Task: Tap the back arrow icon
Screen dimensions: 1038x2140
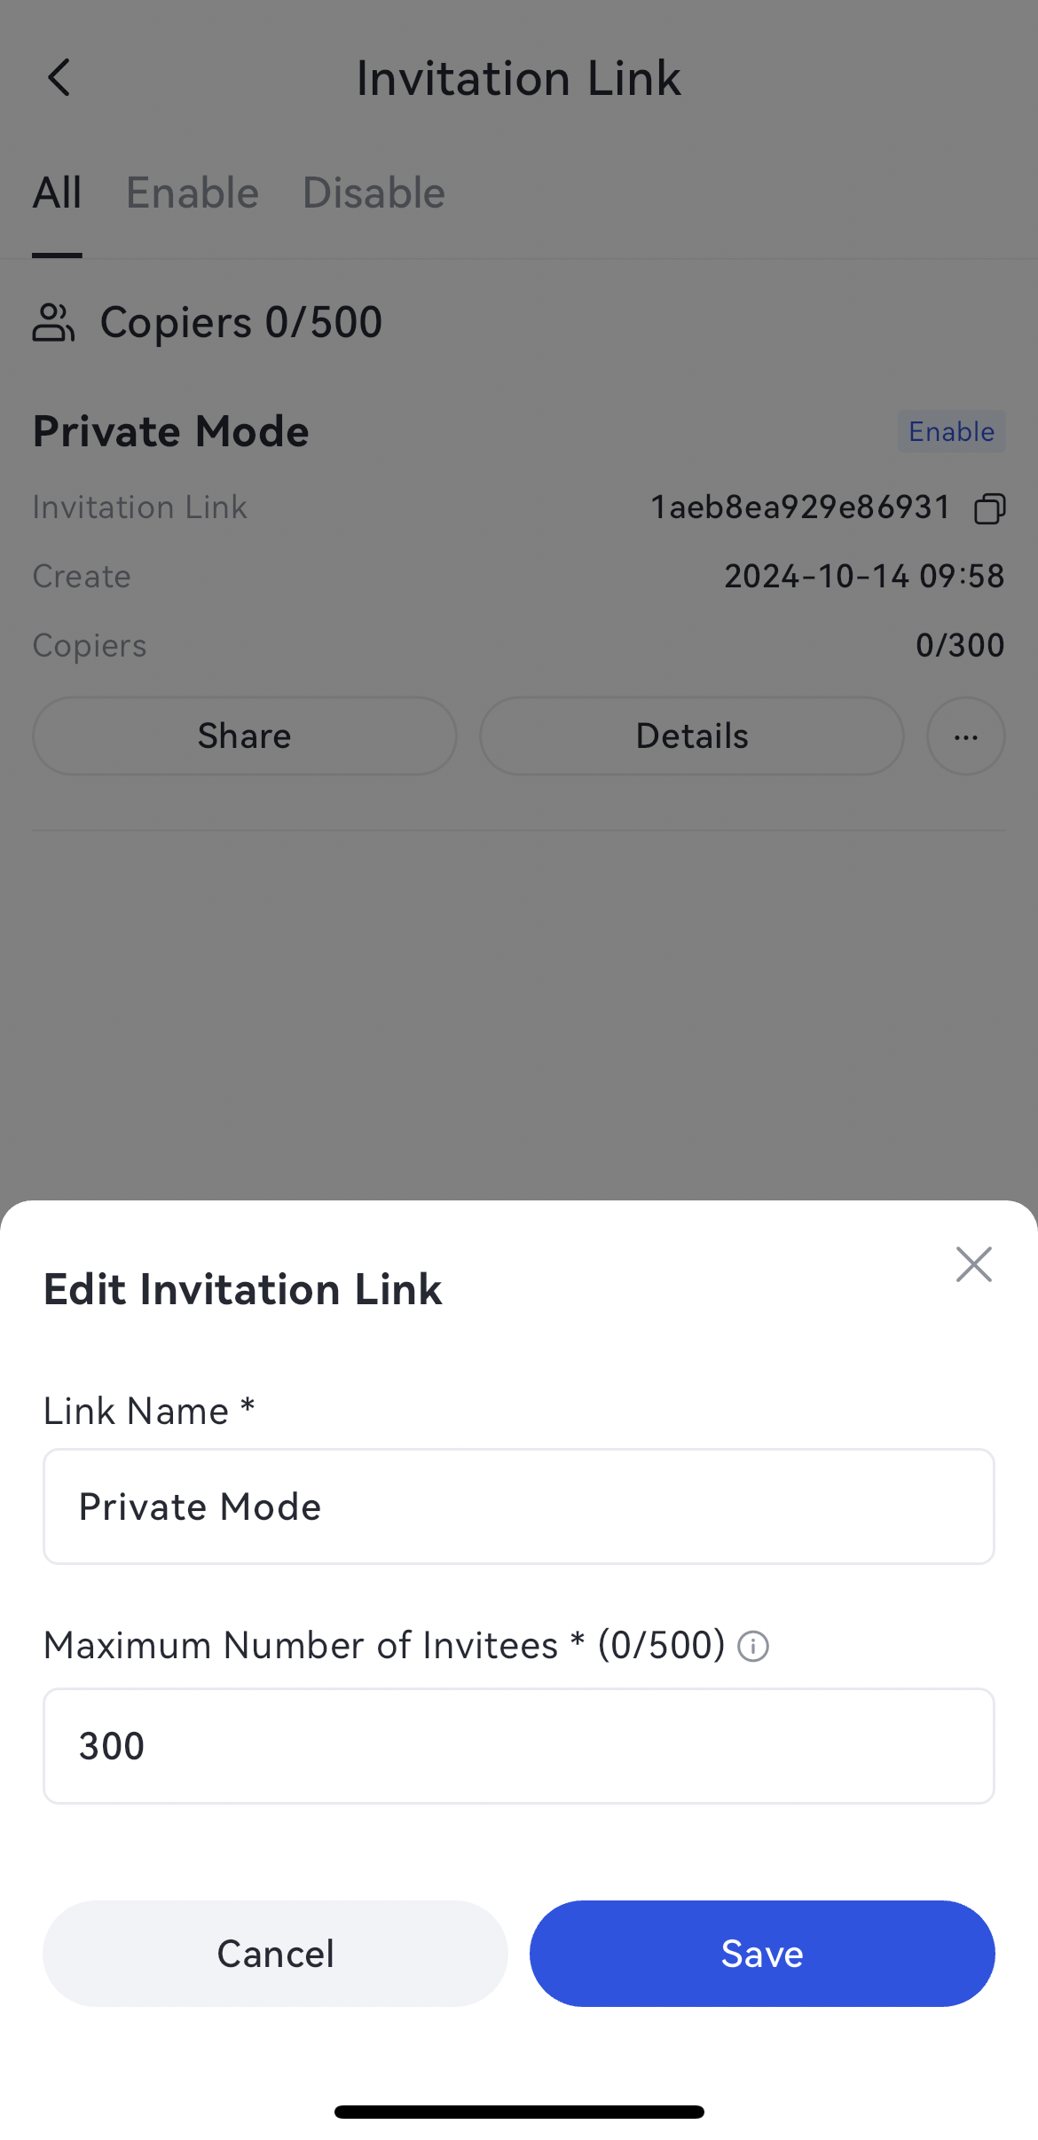Action: (59, 78)
